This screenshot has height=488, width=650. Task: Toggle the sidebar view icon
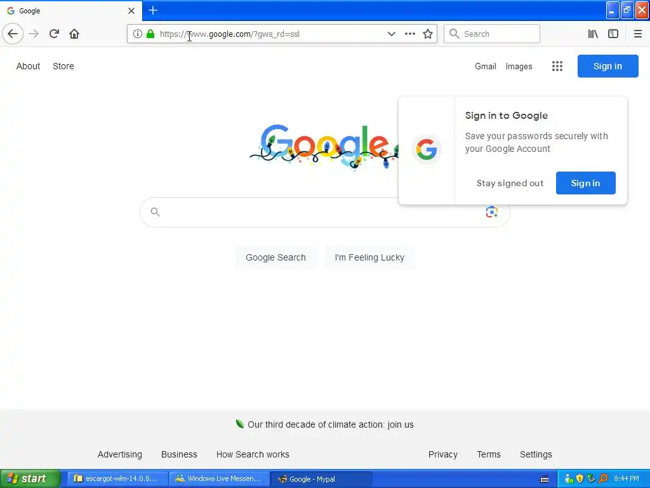[x=613, y=34]
